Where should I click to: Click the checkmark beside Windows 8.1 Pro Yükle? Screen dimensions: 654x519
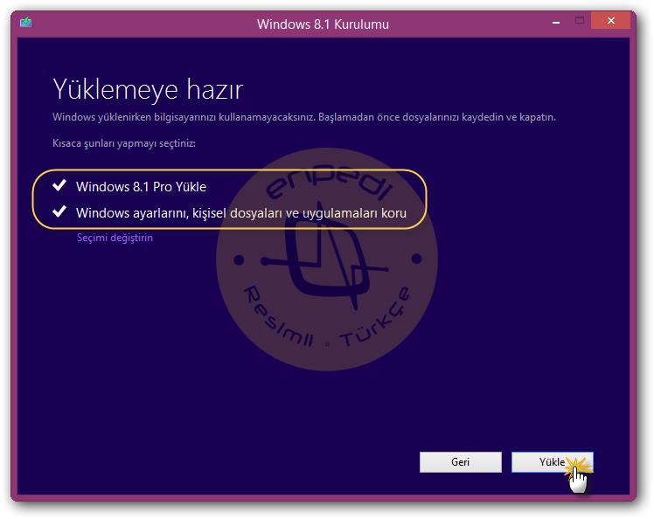coord(59,185)
